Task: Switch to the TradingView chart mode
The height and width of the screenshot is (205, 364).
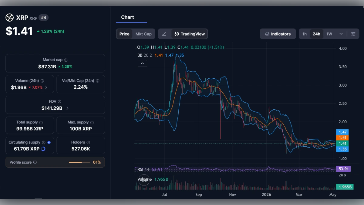Action: point(190,34)
